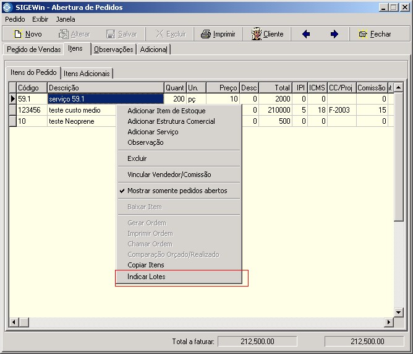Choose Vincular Vendedor/Comissão

(179, 175)
